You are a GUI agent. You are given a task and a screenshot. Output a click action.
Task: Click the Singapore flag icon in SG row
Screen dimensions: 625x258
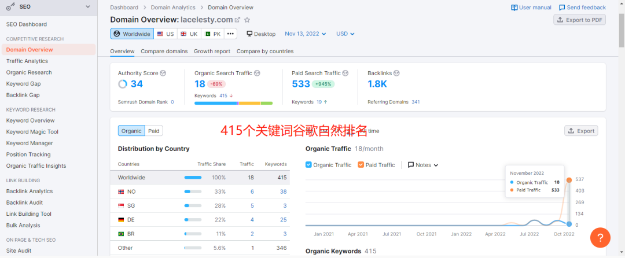(121, 205)
